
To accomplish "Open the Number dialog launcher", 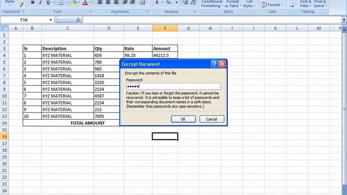I will click(x=195, y=11).
